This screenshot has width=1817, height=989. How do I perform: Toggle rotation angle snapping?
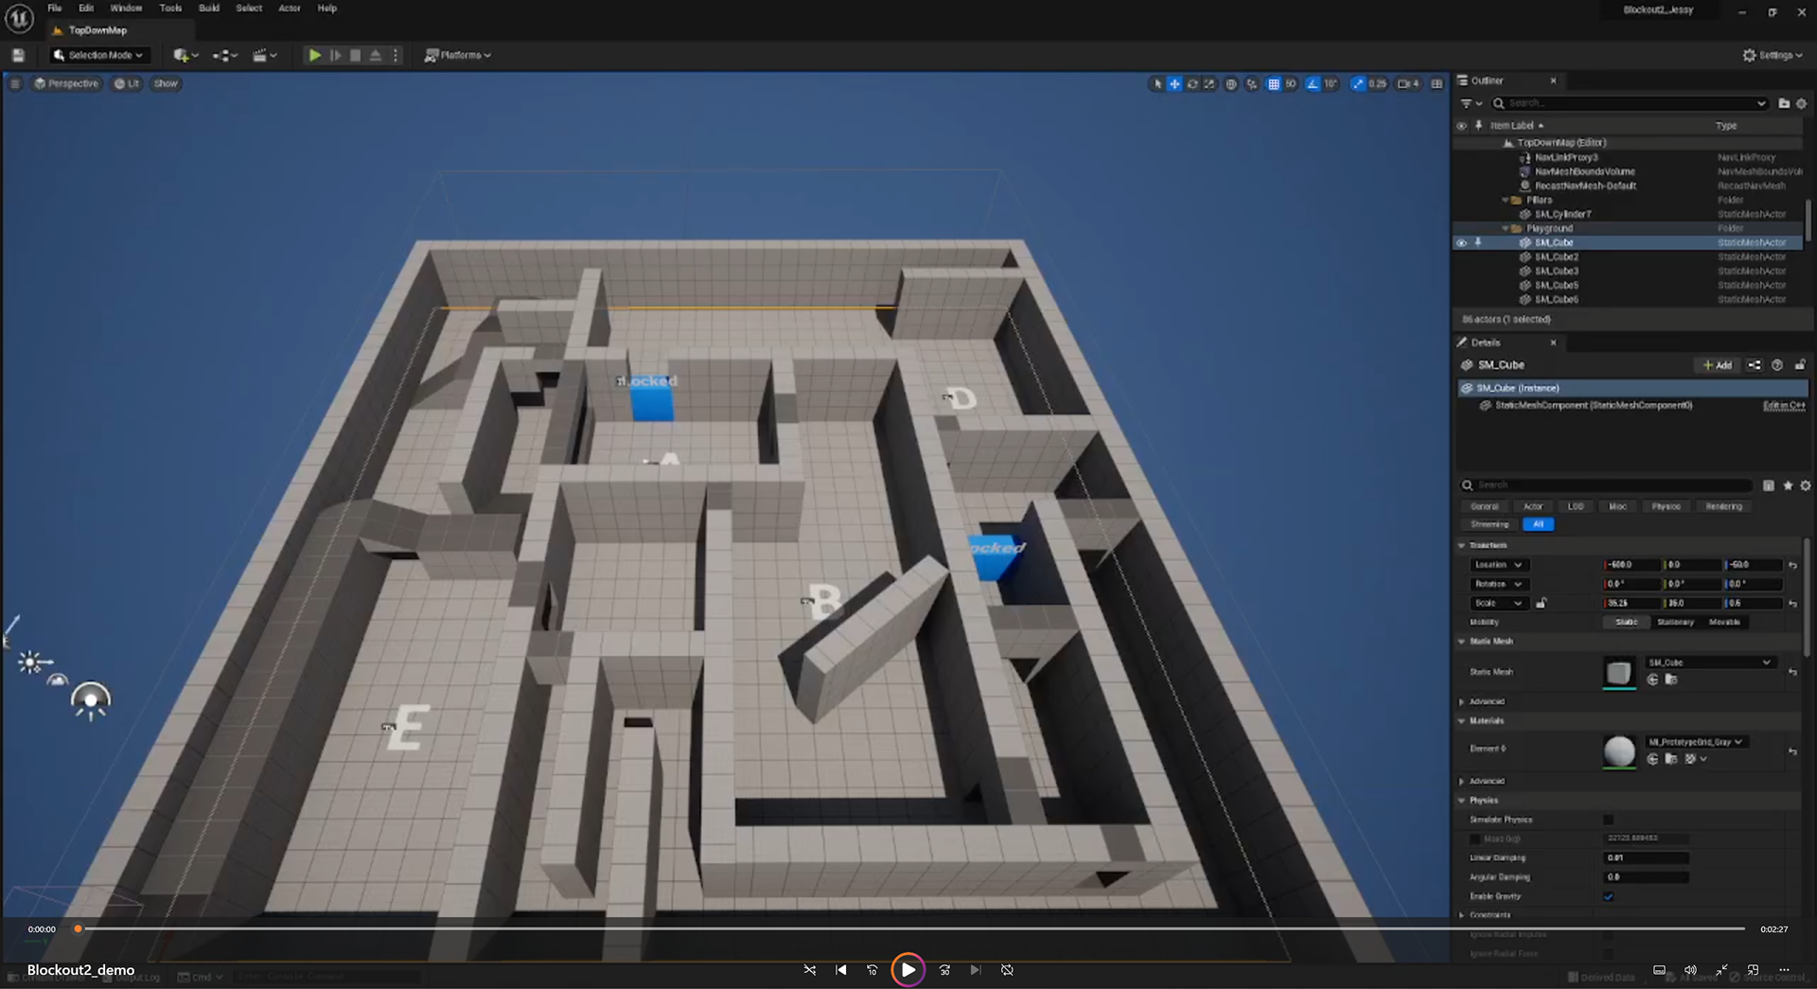pyautogui.click(x=1312, y=84)
